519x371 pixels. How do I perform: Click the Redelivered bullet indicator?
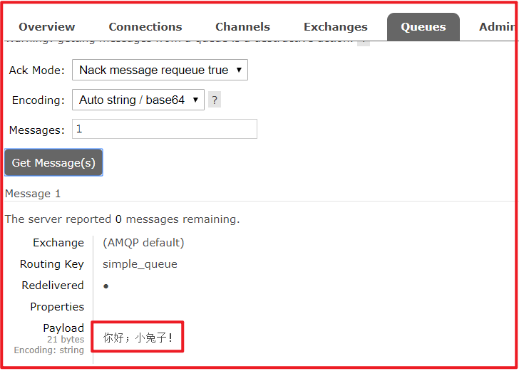106,286
